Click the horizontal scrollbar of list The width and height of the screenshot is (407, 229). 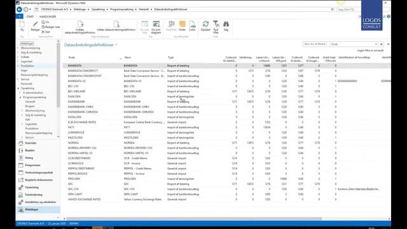tap(193, 219)
